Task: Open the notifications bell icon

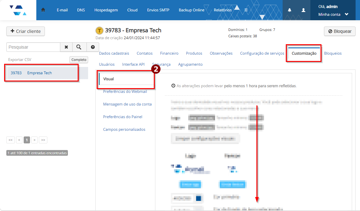Action: pyautogui.click(x=290, y=10)
